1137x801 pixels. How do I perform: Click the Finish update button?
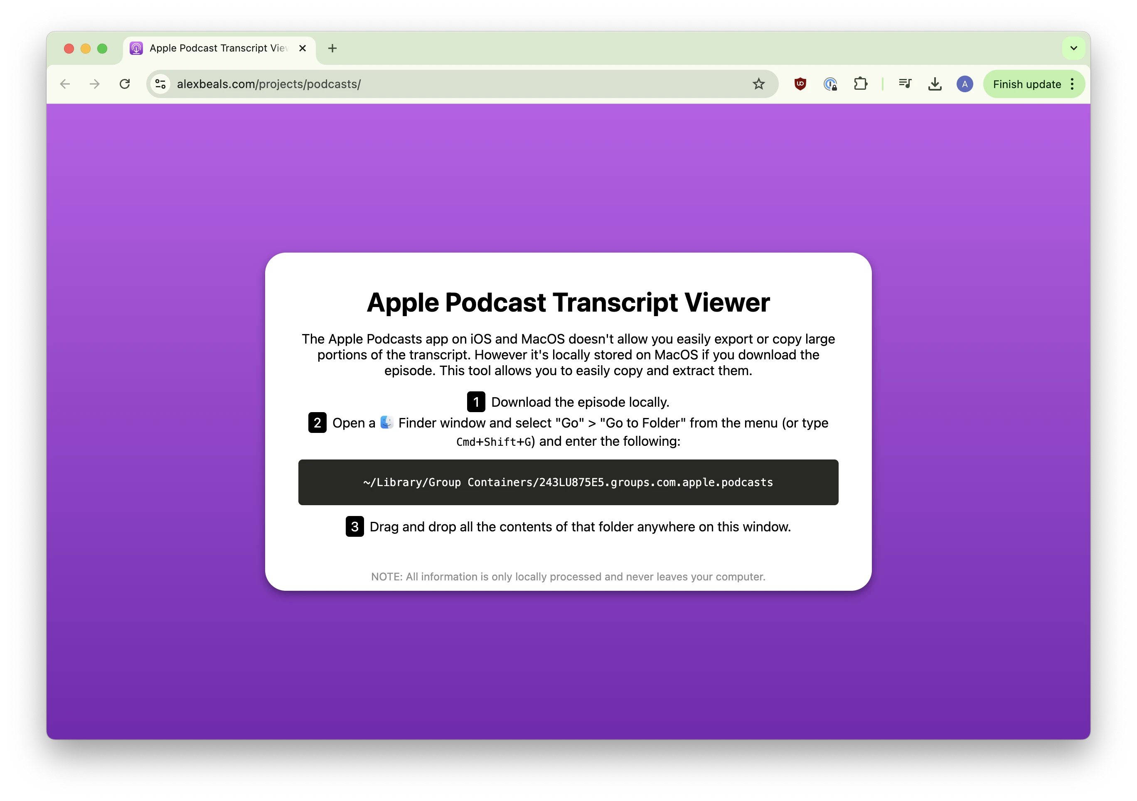pos(1026,84)
